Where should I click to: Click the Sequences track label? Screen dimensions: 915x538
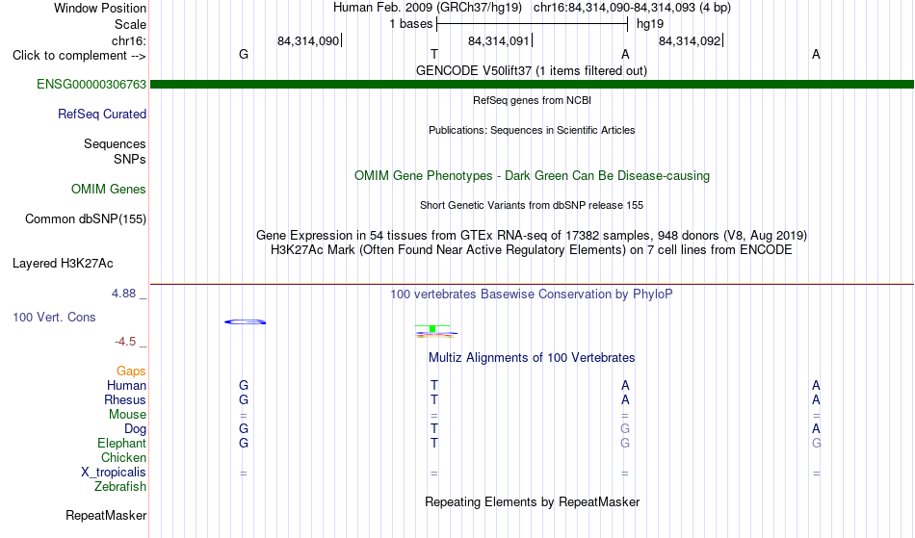tap(115, 144)
